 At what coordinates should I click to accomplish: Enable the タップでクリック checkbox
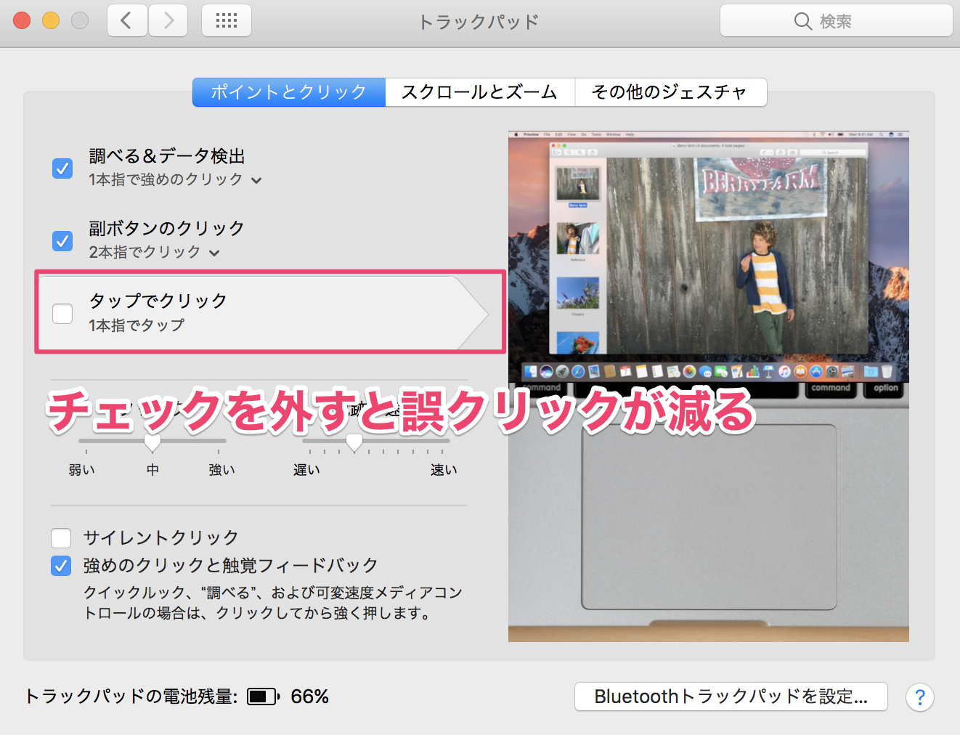pos(62,314)
